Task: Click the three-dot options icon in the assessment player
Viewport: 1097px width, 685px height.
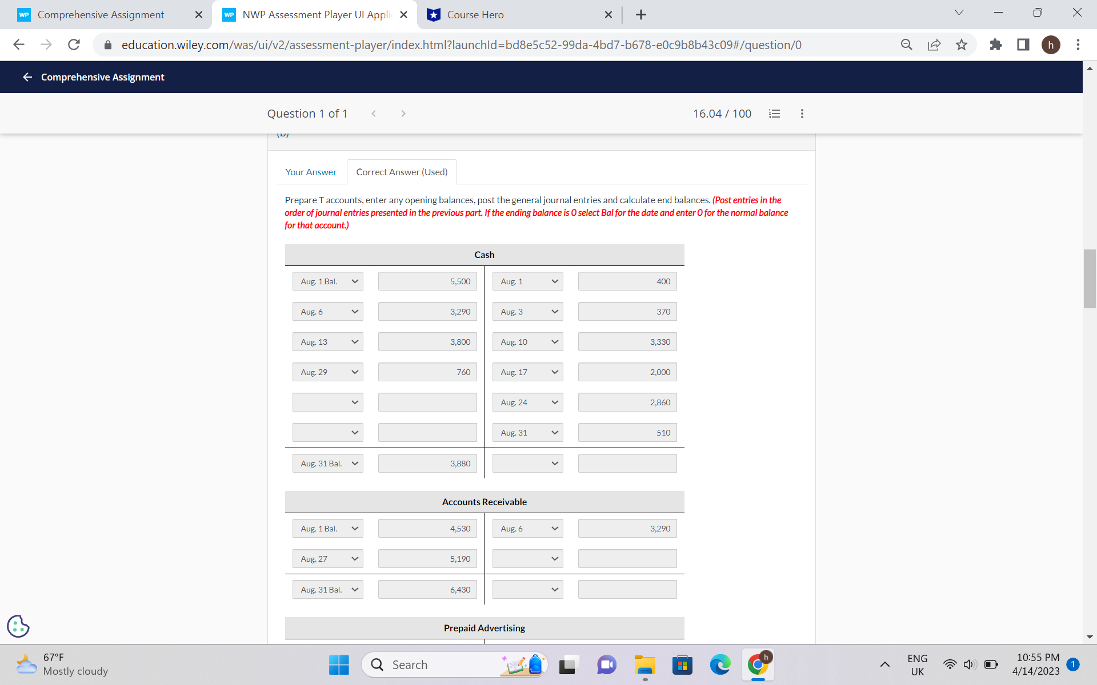Action: [x=802, y=114]
